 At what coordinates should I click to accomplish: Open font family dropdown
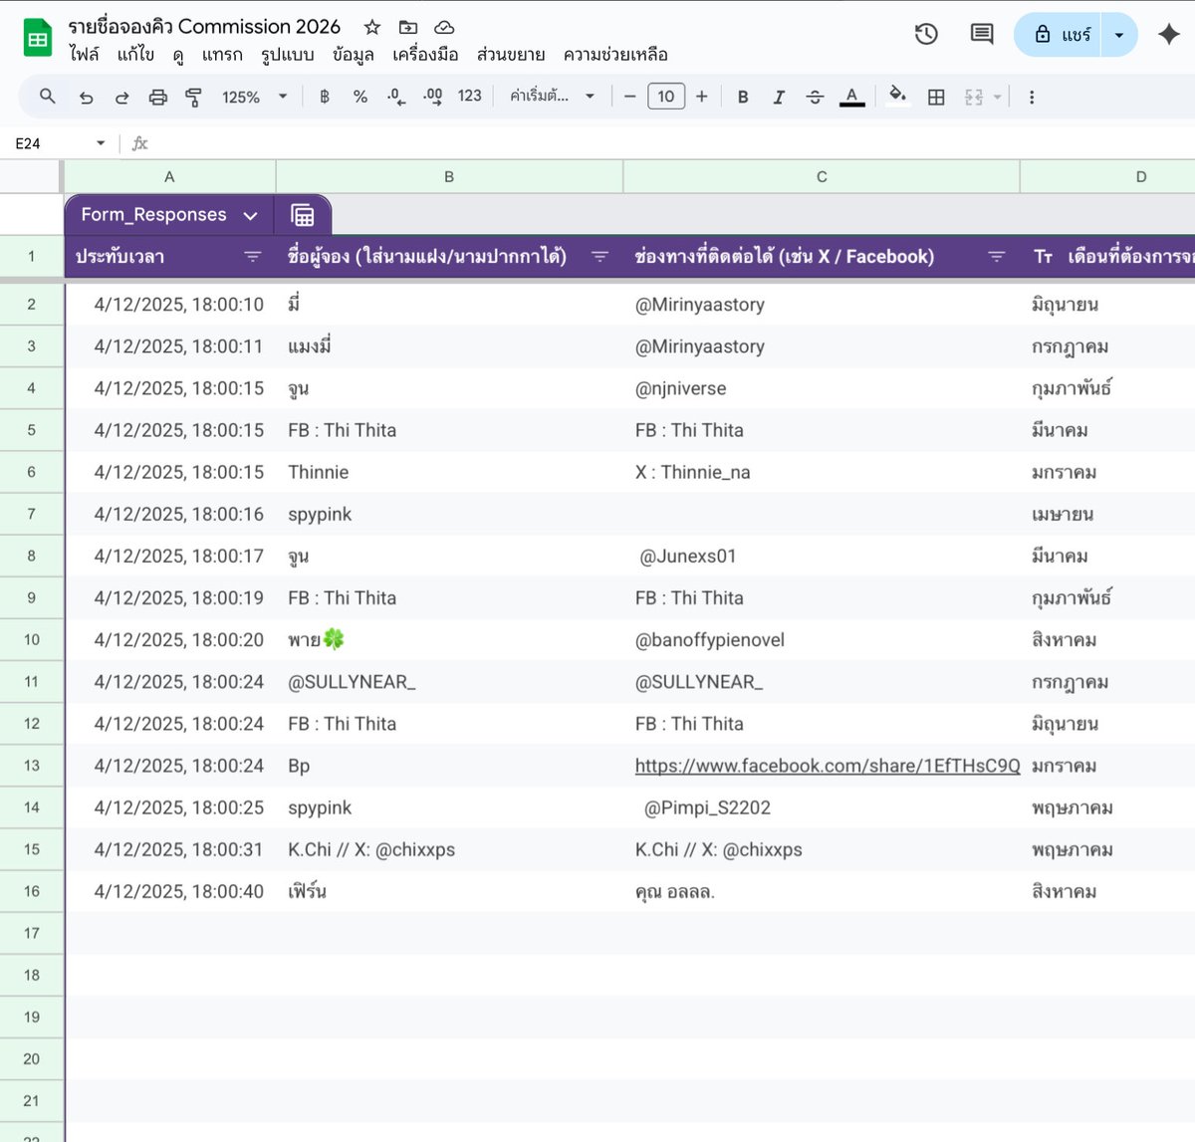[x=553, y=97]
